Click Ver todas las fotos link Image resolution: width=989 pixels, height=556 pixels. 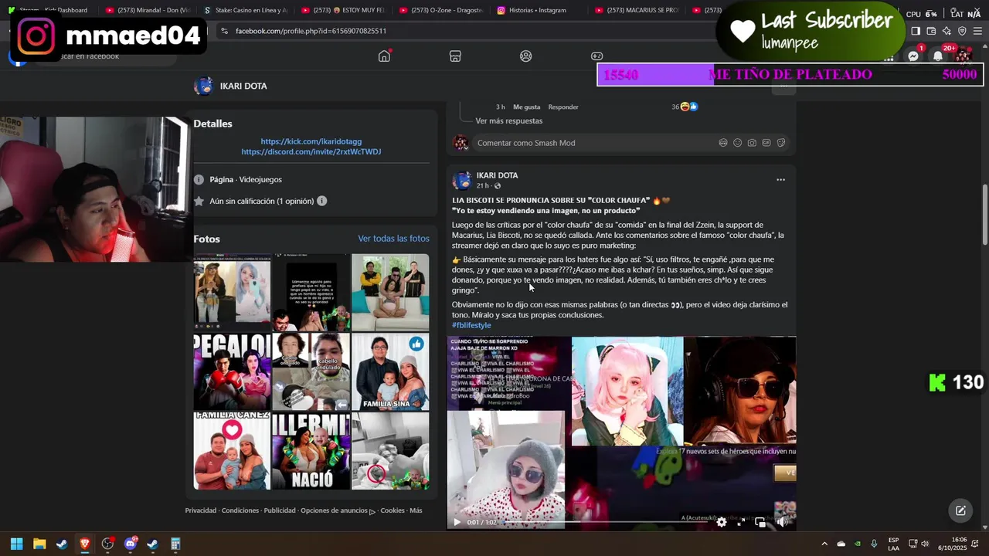pos(393,239)
